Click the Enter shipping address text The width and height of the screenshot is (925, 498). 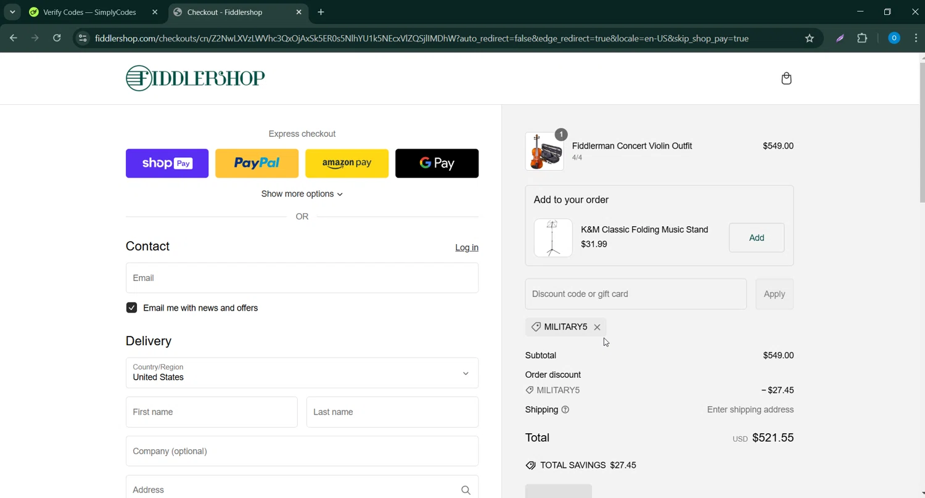tap(750, 410)
